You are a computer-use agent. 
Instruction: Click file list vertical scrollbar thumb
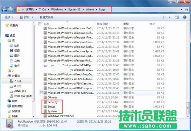coord(187,108)
